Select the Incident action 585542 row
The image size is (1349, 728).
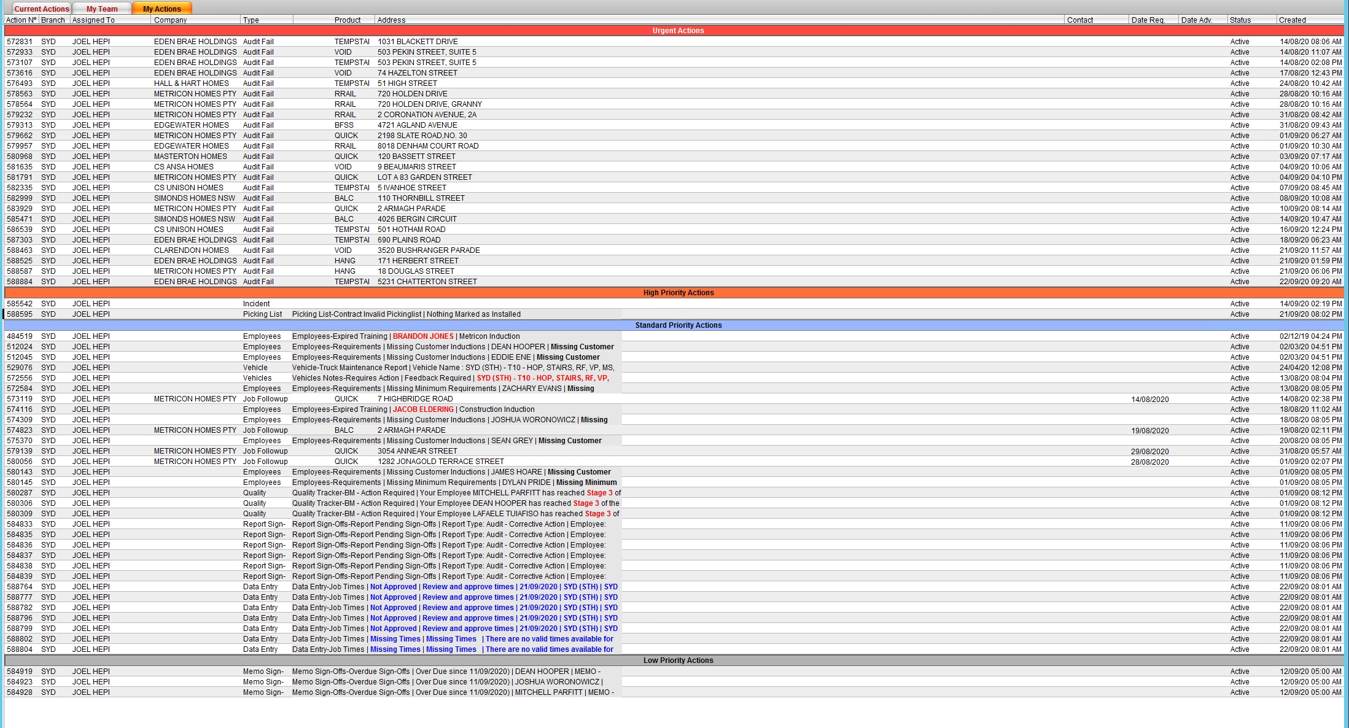click(256, 304)
